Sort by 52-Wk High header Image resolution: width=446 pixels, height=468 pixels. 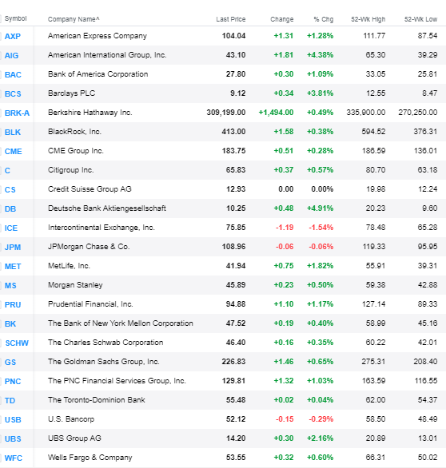(x=368, y=19)
